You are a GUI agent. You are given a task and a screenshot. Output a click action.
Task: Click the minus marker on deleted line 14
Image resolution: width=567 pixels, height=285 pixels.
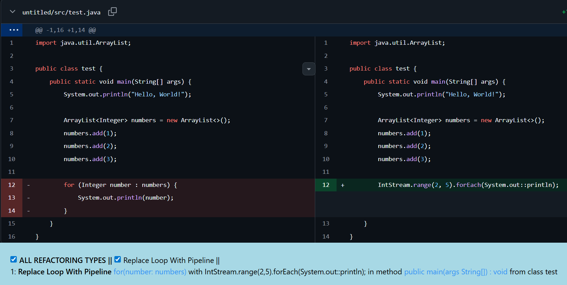pyautogui.click(x=29, y=211)
